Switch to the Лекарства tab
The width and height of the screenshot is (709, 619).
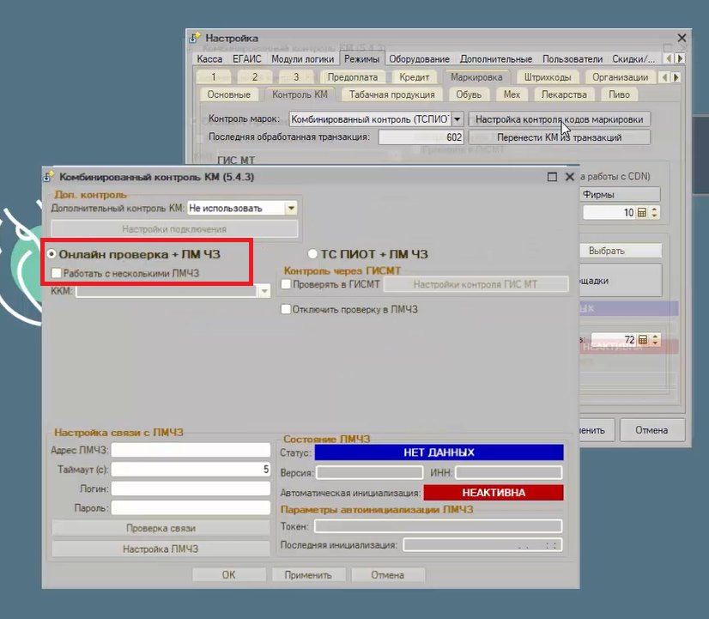click(x=564, y=94)
